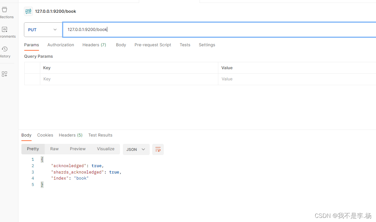Choose the Preview response view

[78, 149]
